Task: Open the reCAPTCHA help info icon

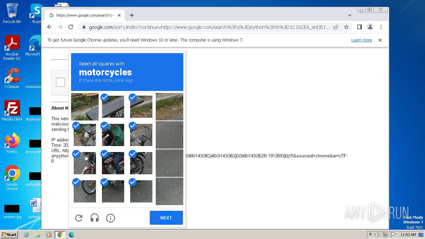Action: point(111,218)
